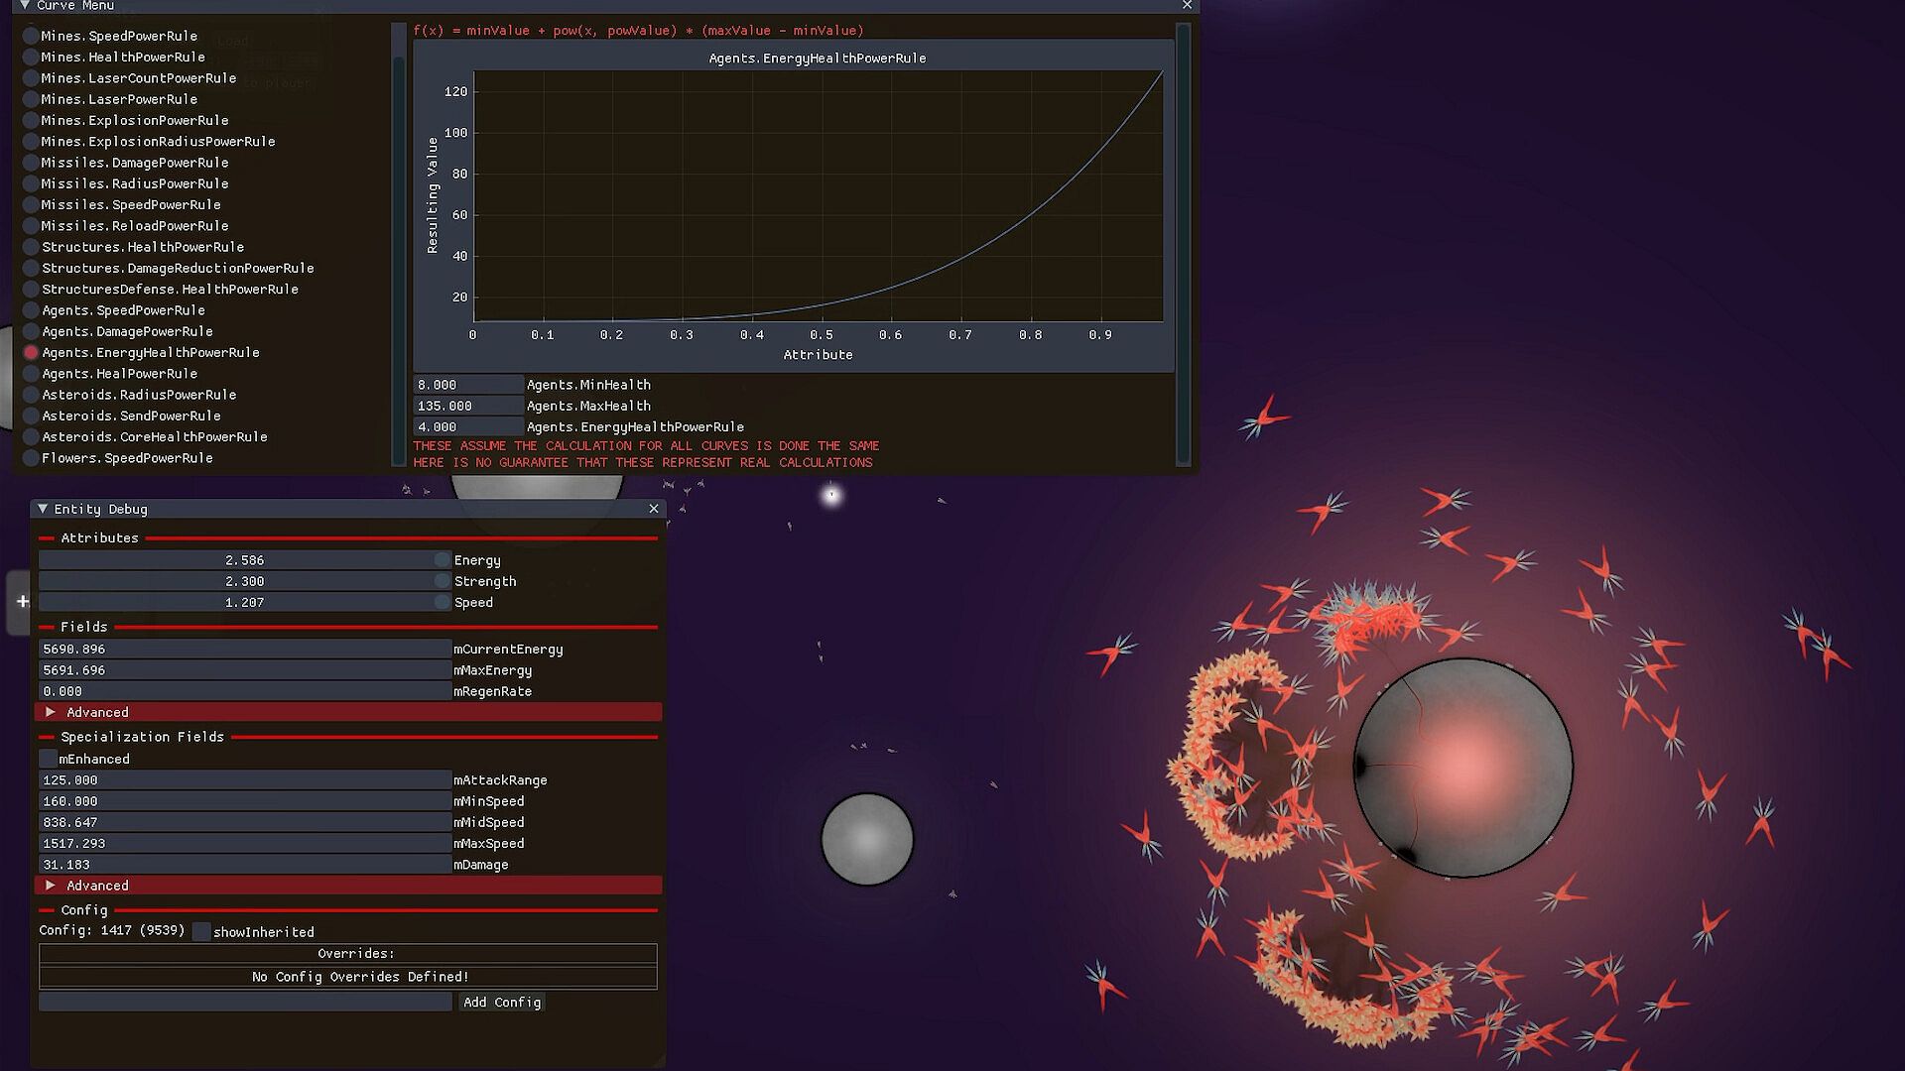The width and height of the screenshot is (1905, 1071).
Task: Click the mMidSpeed value field
Action: pos(245,822)
